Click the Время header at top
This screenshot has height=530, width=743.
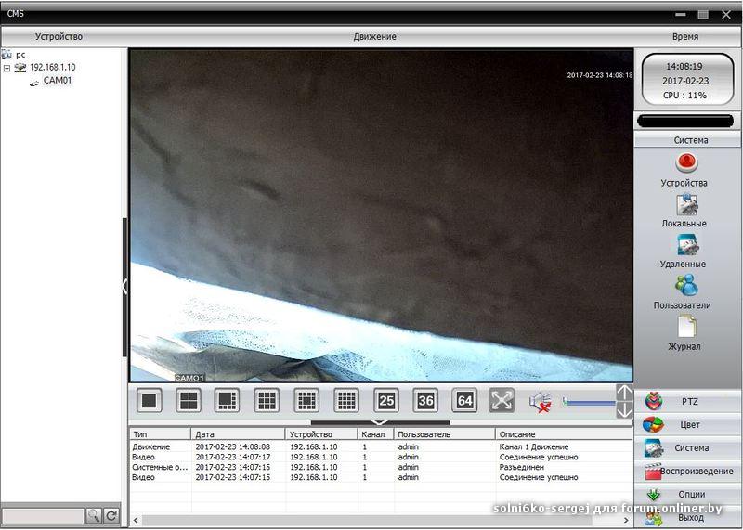[x=685, y=36]
